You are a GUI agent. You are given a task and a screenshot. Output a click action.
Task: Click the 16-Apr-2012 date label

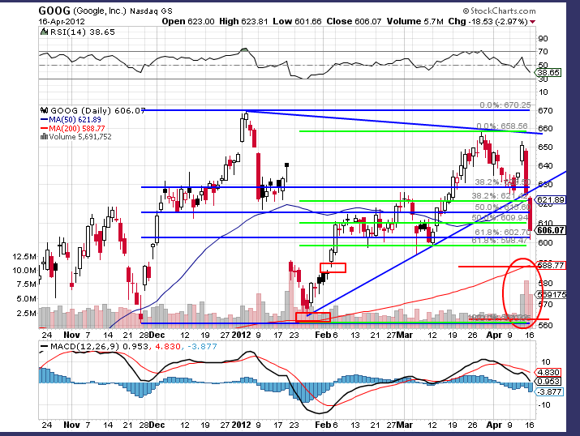pos(62,21)
